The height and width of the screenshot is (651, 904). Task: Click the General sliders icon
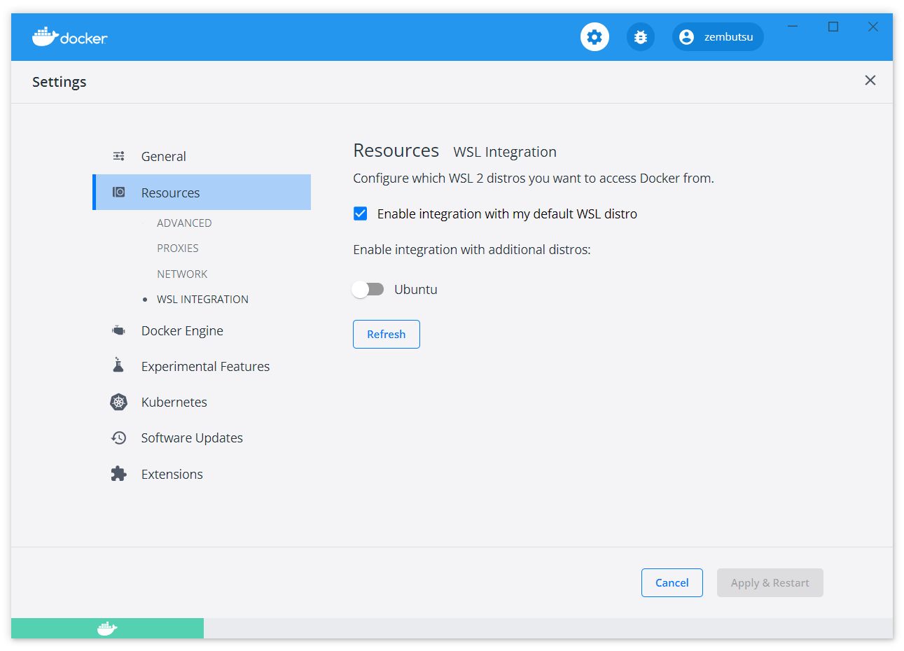point(119,156)
